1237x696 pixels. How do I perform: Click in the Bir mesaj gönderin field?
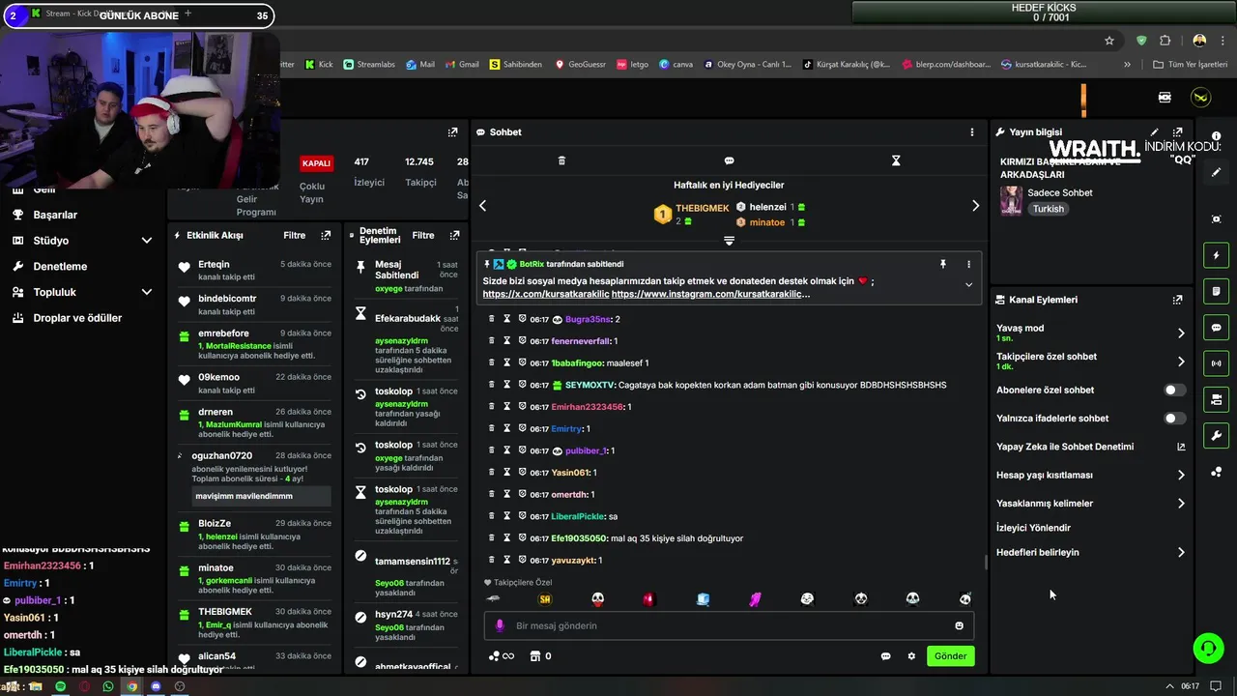(x=729, y=625)
